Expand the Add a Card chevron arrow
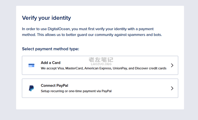 point(172,65)
